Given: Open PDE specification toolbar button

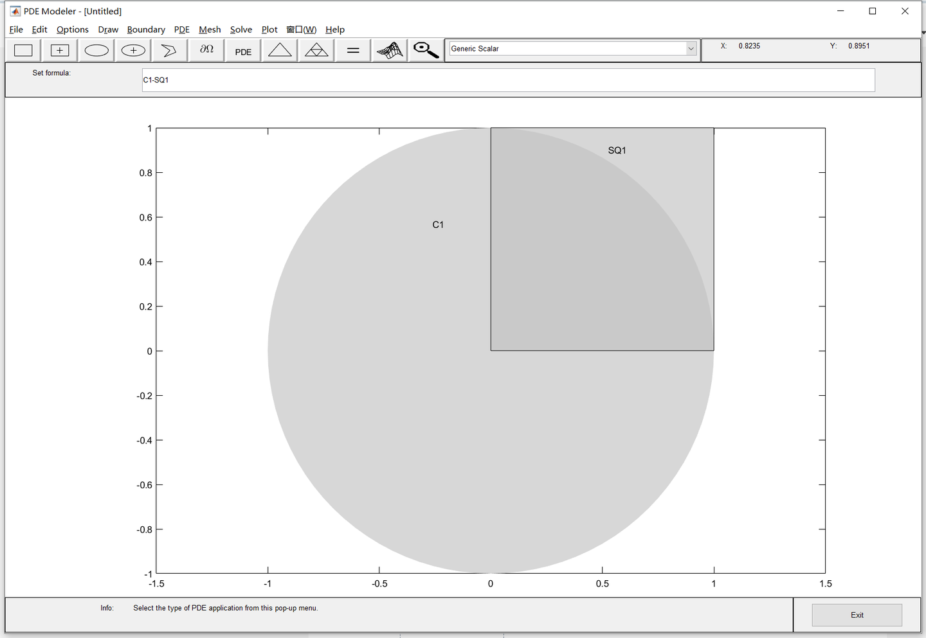Looking at the screenshot, I should (x=243, y=50).
